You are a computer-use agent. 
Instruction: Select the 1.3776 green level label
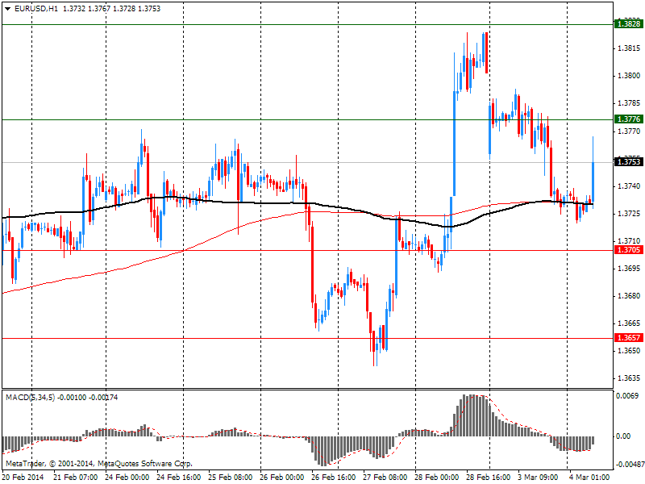[x=629, y=119]
